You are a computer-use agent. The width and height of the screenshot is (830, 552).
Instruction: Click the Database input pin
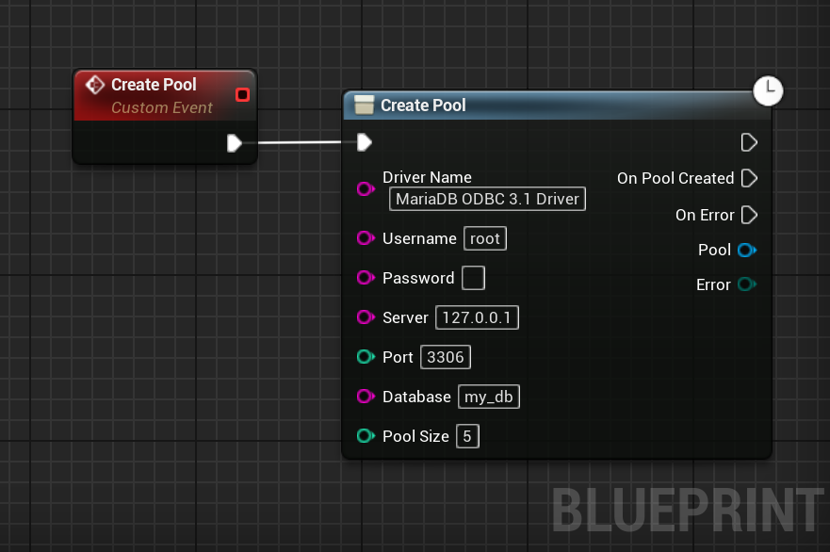[366, 396]
